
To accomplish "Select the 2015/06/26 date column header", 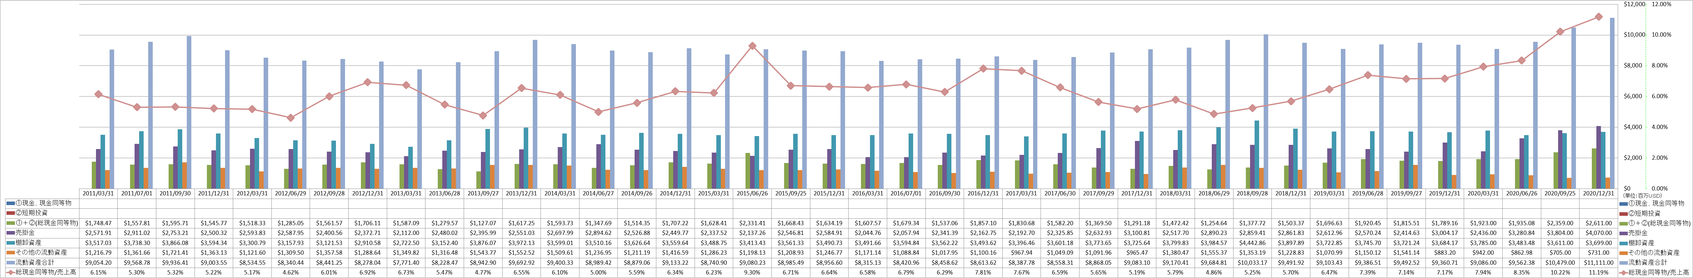I will [x=753, y=193].
